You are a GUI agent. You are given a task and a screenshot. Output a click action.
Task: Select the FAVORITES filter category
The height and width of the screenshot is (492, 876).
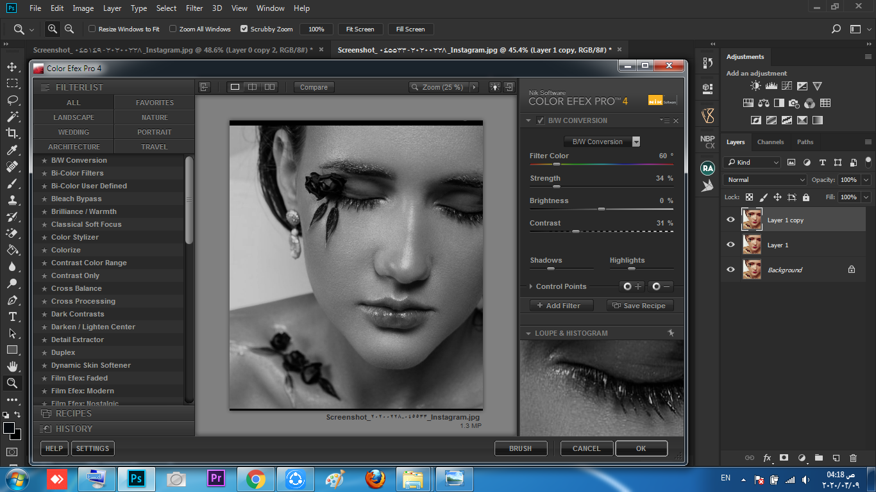[155, 102]
